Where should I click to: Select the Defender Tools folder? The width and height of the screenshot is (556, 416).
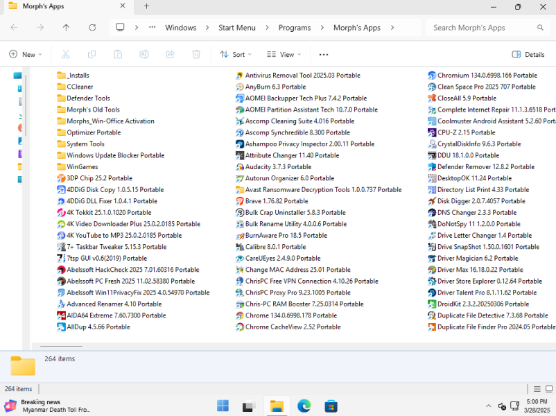tap(83, 98)
